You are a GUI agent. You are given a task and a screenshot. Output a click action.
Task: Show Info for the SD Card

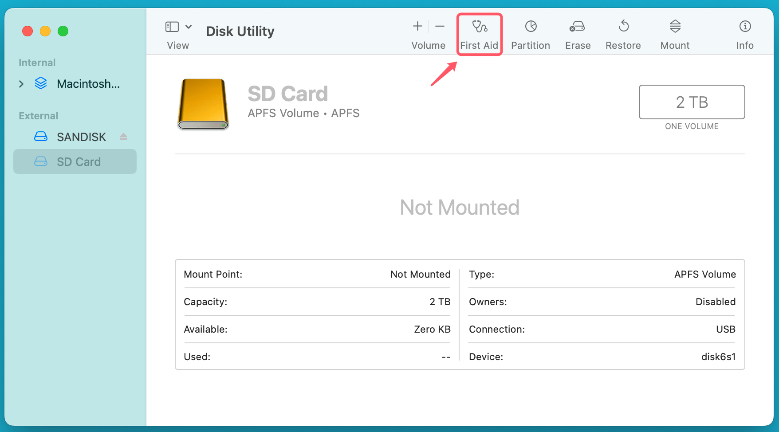click(744, 33)
